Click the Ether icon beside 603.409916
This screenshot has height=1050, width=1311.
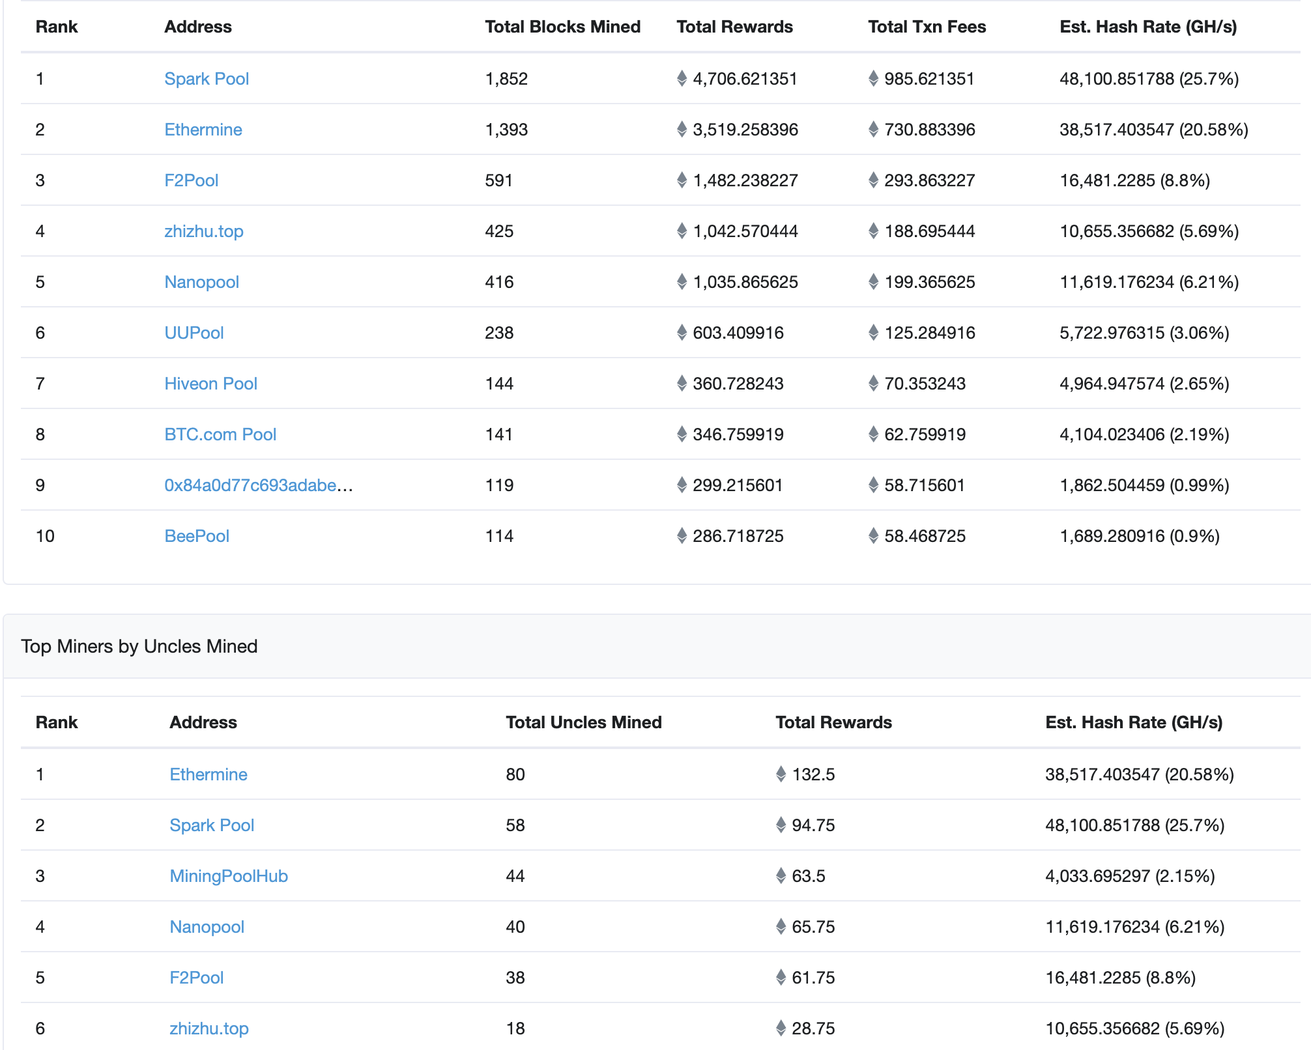coord(682,333)
